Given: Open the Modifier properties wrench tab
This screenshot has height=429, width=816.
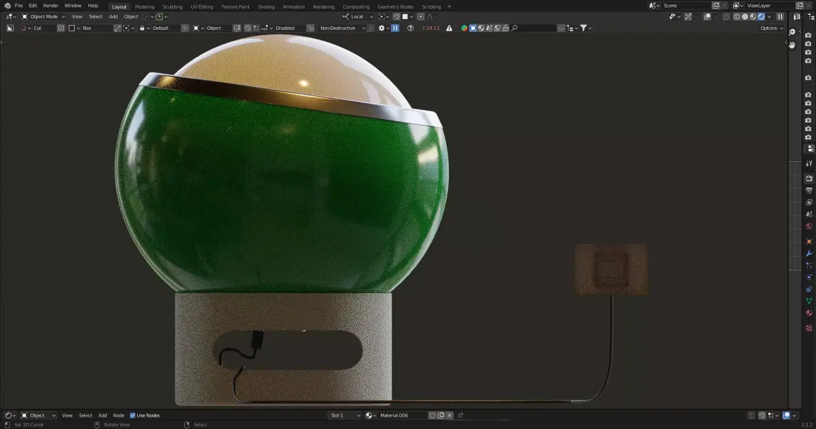Looking at the screenshot, I should pyautogui.click(x=809, y=253).
